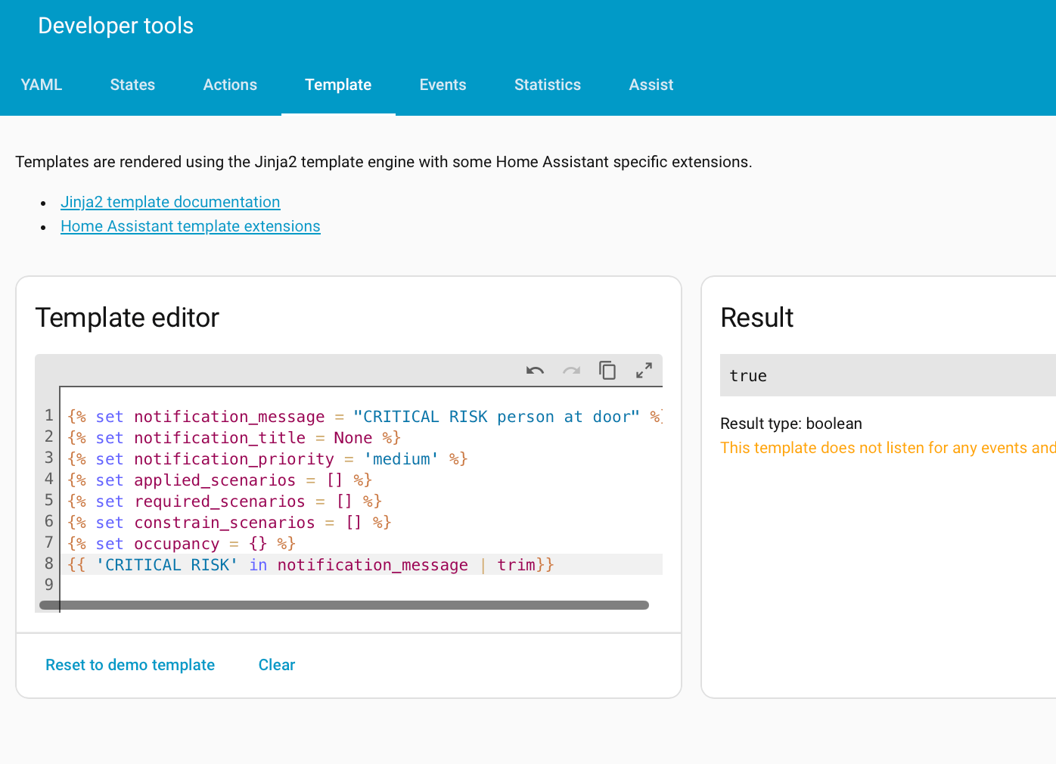This screenshot has height=764, width=1056.
Task: Click line 8 with CRITICAL RISK expression
Action: pos(310,565)
